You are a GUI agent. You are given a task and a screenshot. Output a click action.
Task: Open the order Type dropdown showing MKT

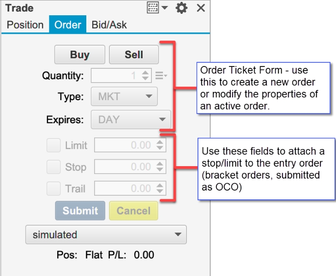coord(124,96)
